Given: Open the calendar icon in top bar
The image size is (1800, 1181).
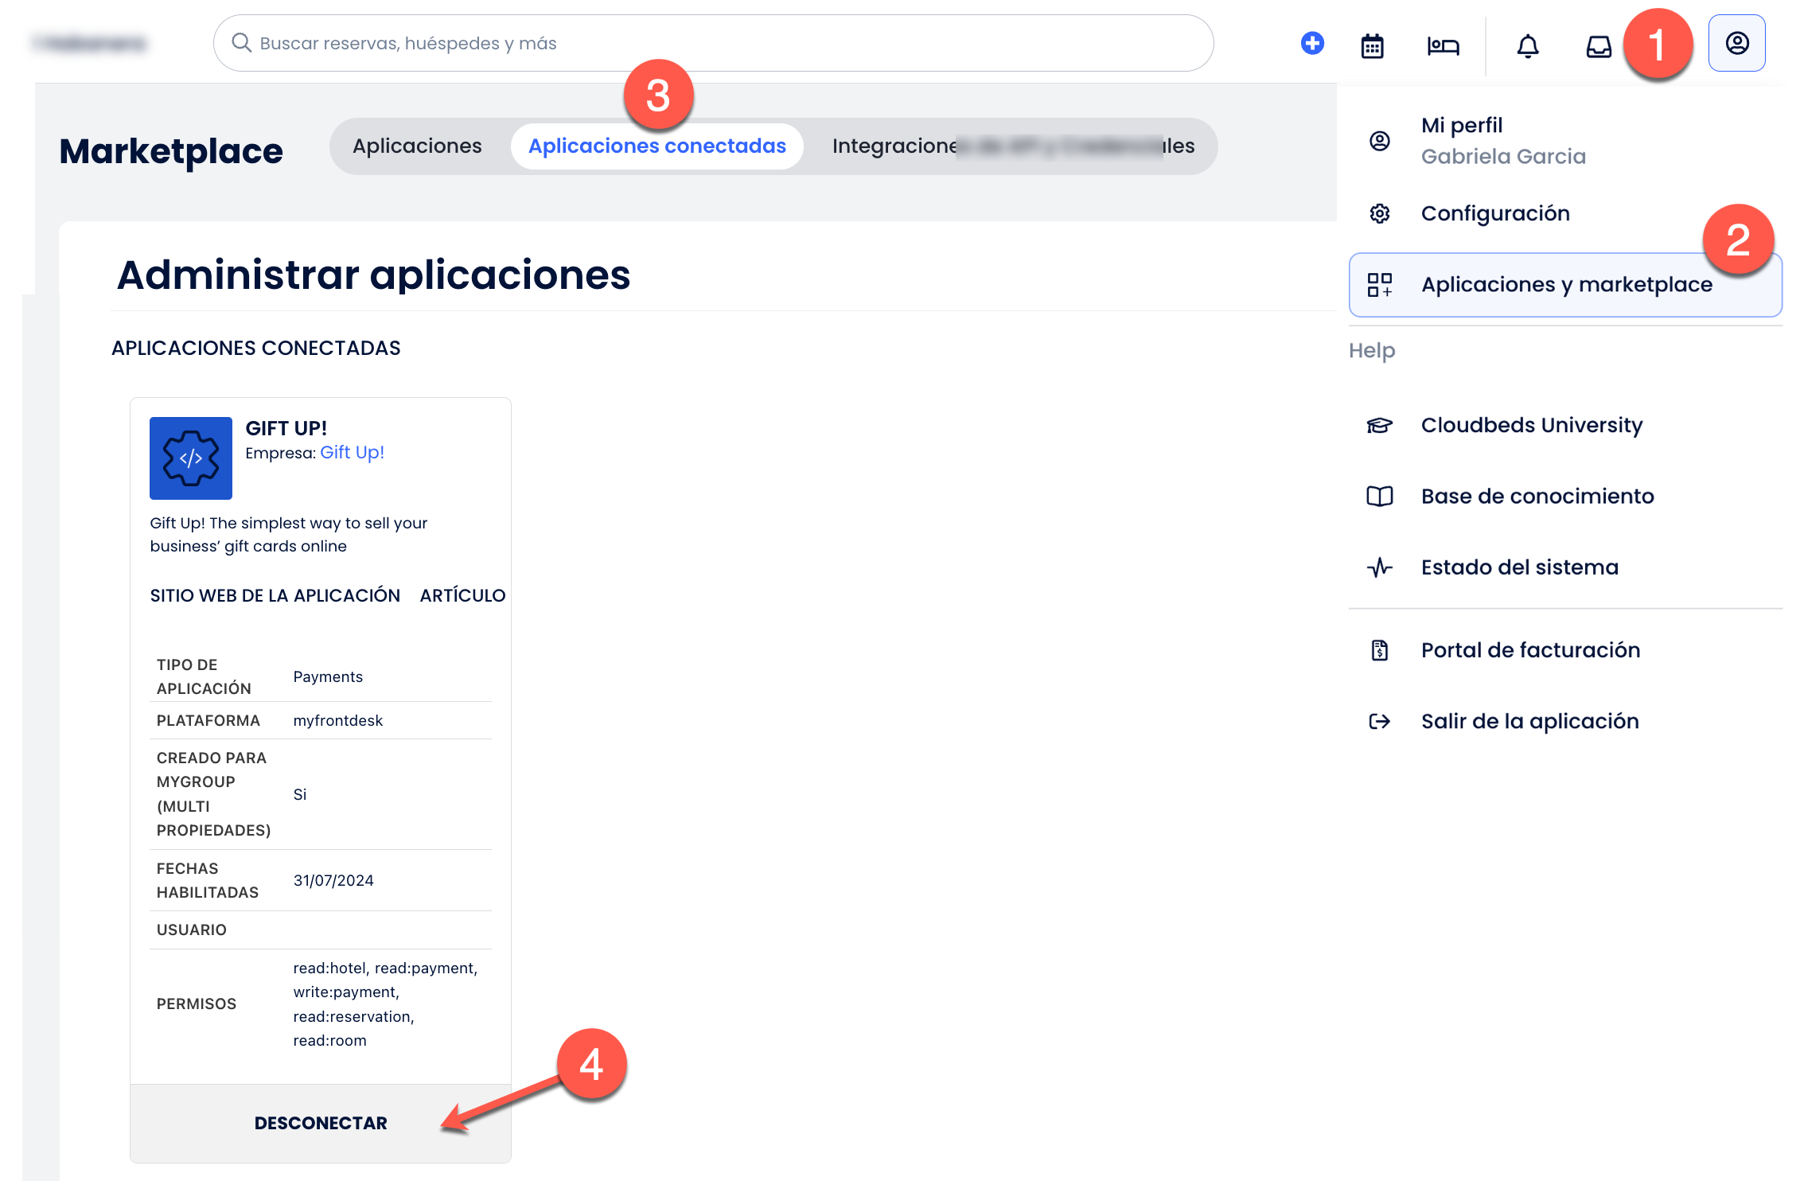Looking at the screenshot, I should [x=1372, y=45].
